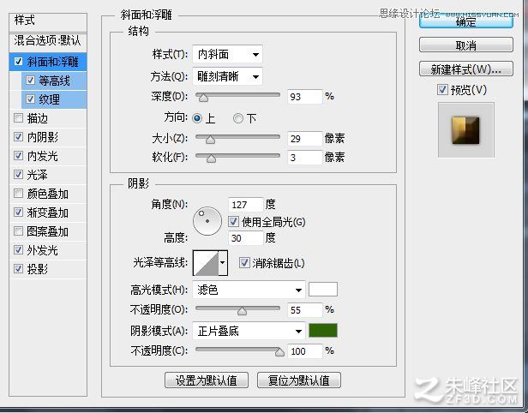Click the gloss contour curve thumbnail
This screenshot has height=413, width=528.
pos(206,262)
